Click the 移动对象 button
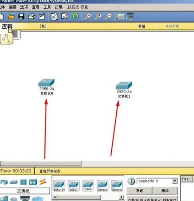The width and height of the screenshot is (194, 201). tap(172, 26)
